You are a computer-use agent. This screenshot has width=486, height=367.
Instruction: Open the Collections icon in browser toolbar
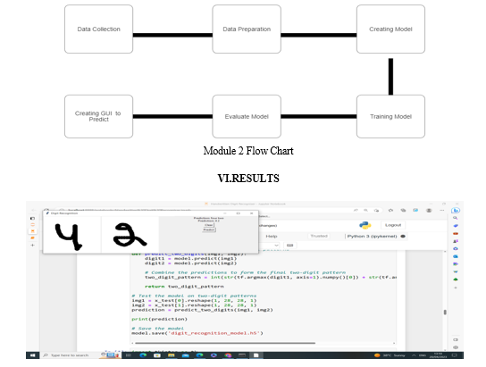tap(403, 211)
